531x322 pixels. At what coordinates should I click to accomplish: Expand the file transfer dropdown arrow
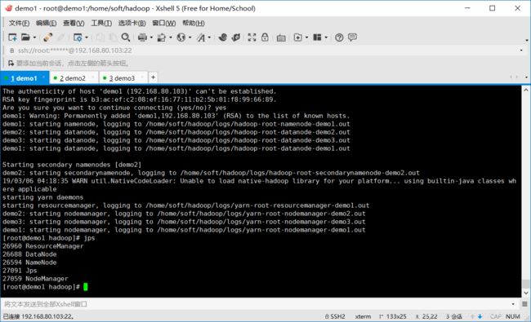point(171,37)
